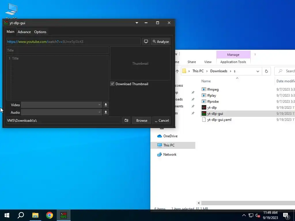Viewport: 295px width, 221px height.
Task: Download the selected Video format
Action: click(106, 105)
